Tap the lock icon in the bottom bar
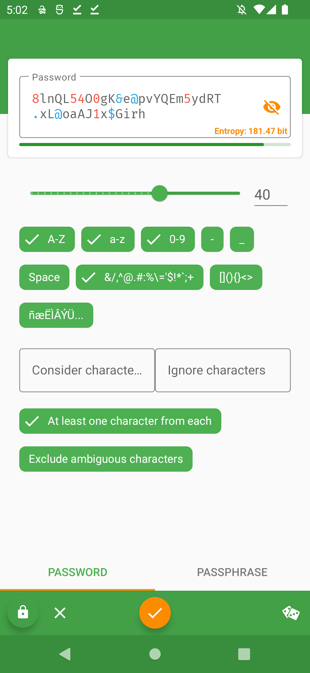The width and height of the screenshot is (310, 673). click(x=23, y=613)
